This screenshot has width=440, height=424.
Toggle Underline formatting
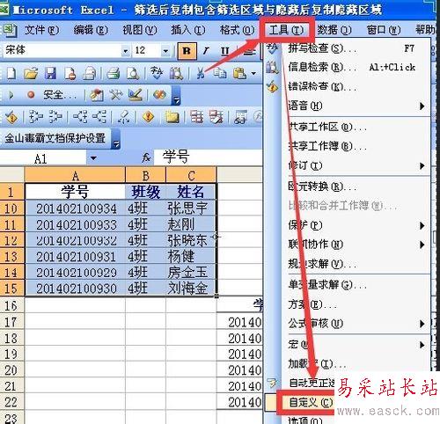(x=224, y=51)
